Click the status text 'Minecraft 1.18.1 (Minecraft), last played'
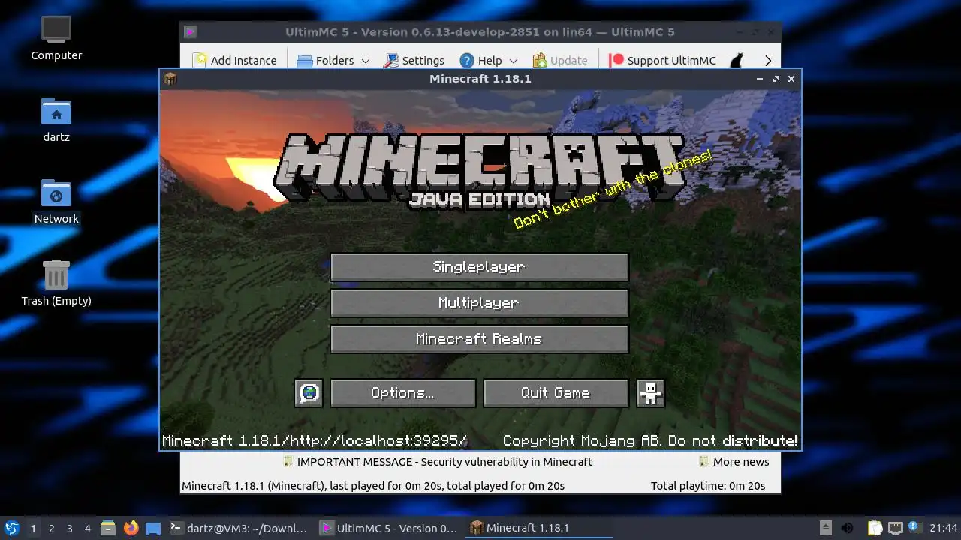Image resolution: width=961 pixels, height=540 pixels. (373, 486)
